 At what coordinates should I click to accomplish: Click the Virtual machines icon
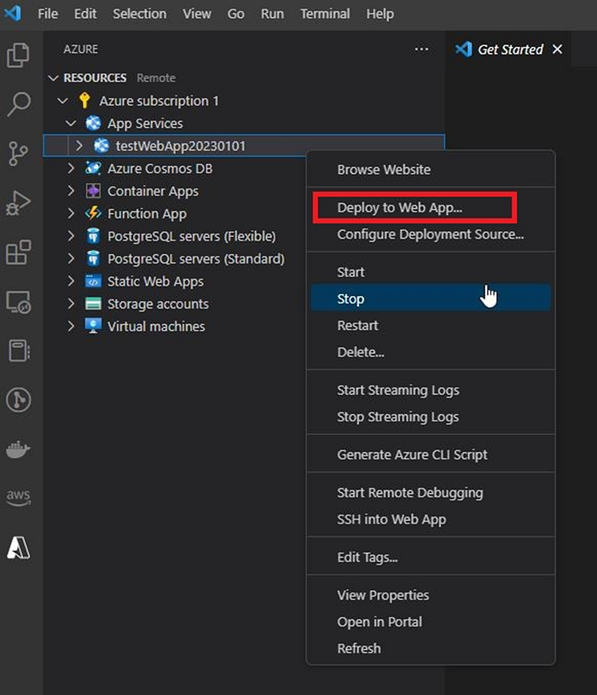point(93,326)
